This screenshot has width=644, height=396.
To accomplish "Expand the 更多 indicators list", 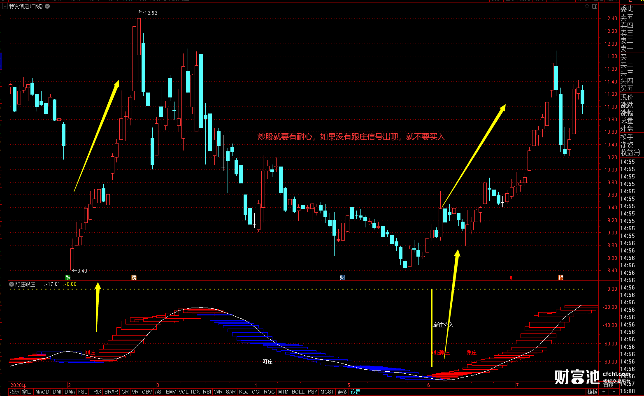I will tap(342, 392).
